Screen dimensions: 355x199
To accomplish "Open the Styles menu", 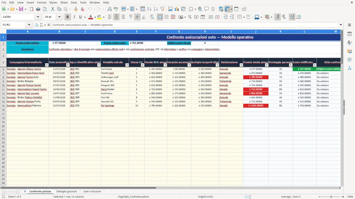I will (x=53, y=2).
